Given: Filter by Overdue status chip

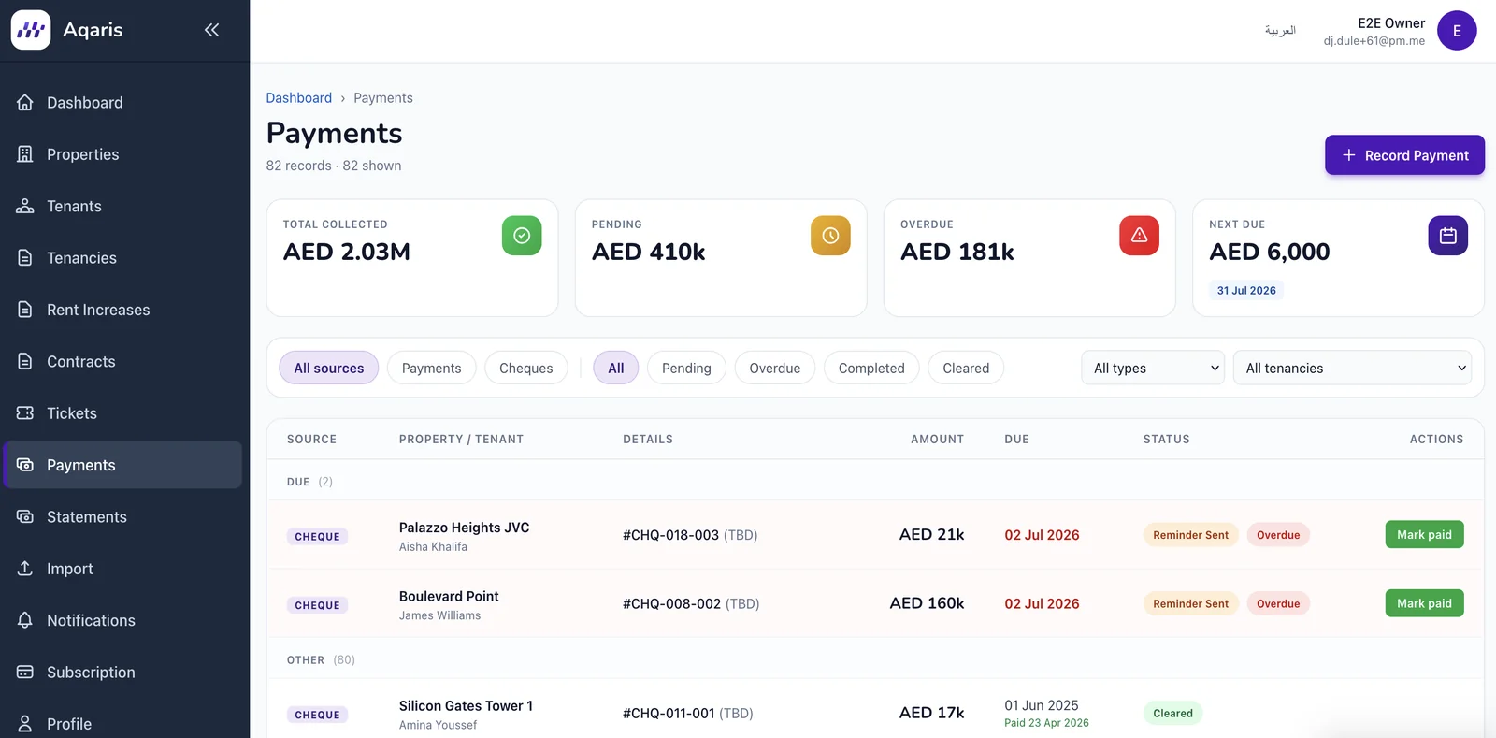Looking at the screenshot, I should coord(775,368).
